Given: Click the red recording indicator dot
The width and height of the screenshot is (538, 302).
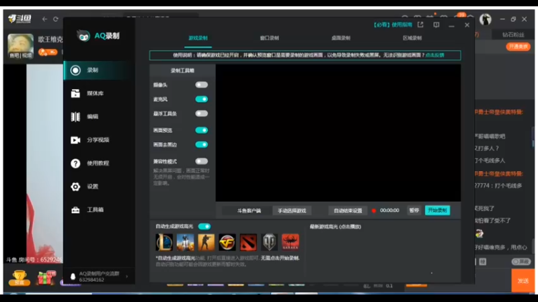Looking at the screenshot, I should pyautogui.click(x=374, y=211).
